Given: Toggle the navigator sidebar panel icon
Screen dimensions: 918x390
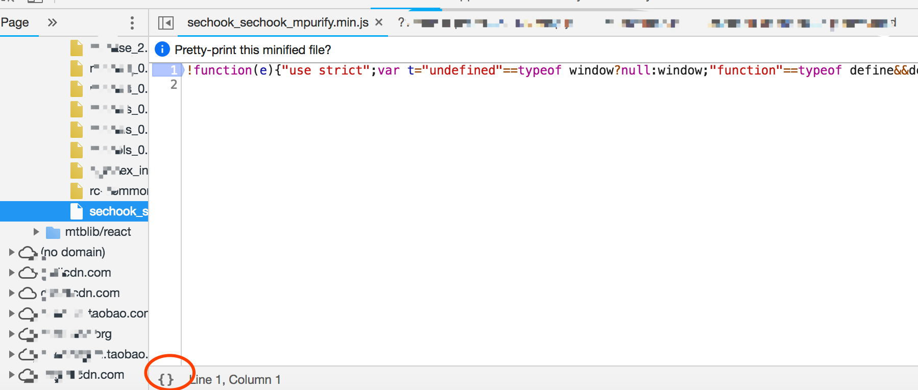Looking at the screenshot, I should tap(166, 23).
